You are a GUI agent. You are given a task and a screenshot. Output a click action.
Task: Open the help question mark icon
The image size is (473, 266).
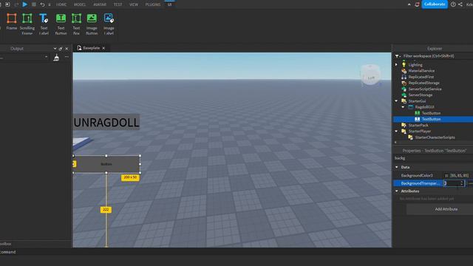[453, 4]
